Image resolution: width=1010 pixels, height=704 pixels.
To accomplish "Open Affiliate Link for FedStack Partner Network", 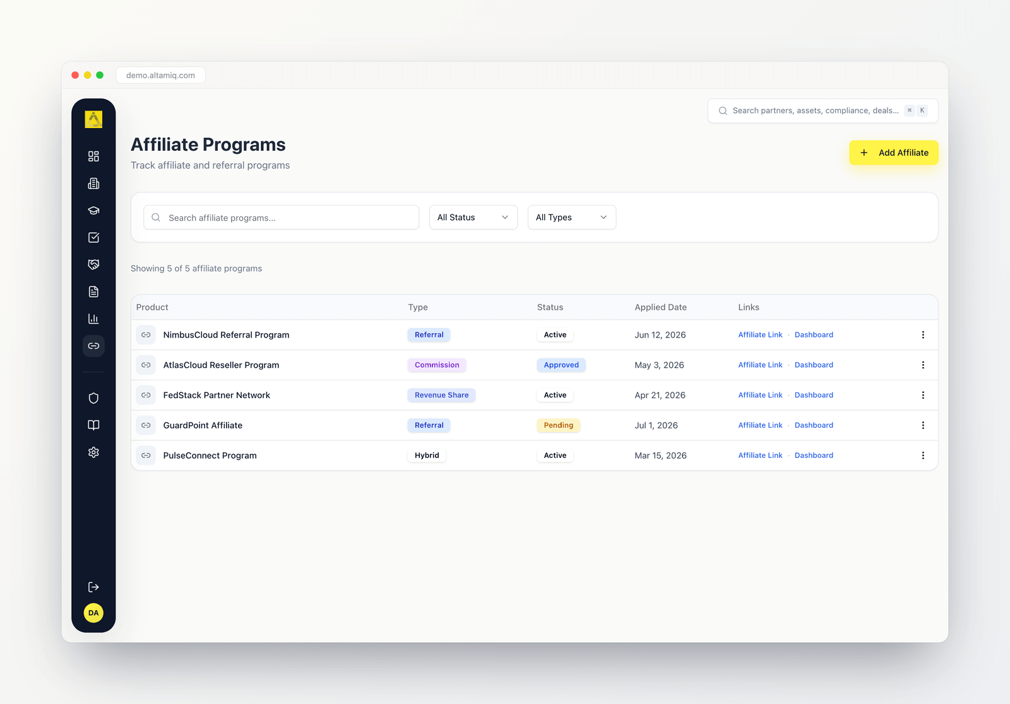I will coord(760,396).
